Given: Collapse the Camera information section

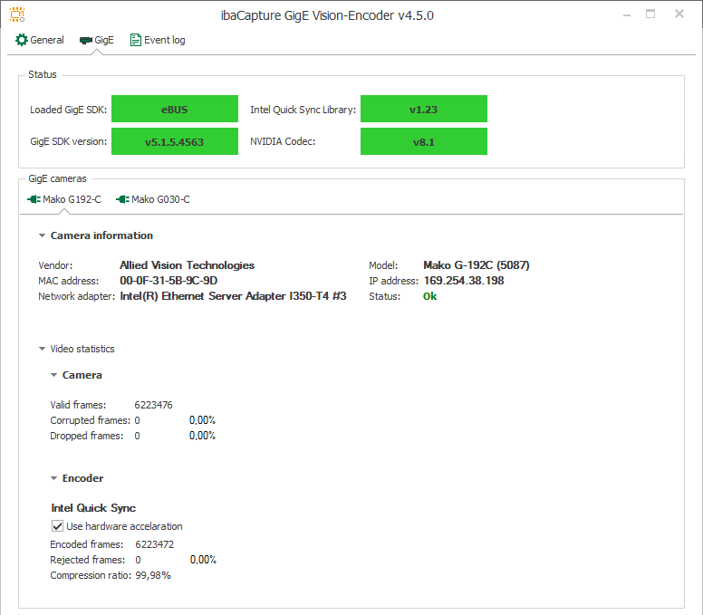Looking at the screenshot, I should pyautogui.click(x=43, y=235).
